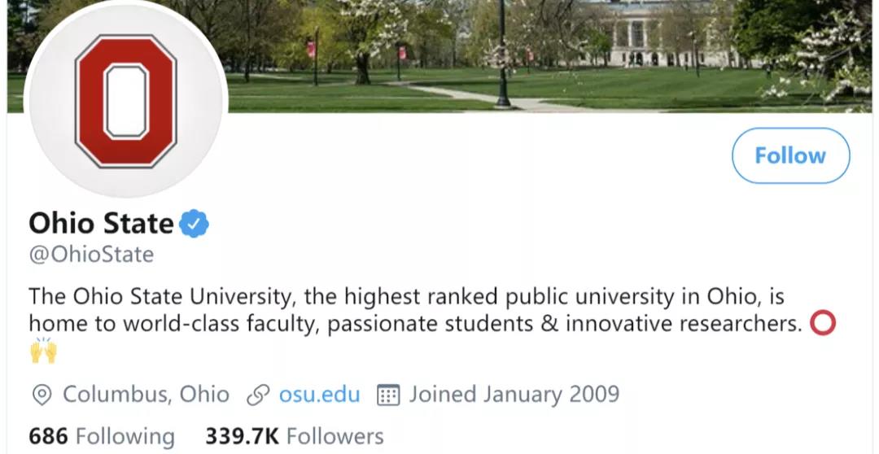Image resolution: width=879 pixels, height=454 pixels.
Task: Click the black lamppost in header photo
Action: [x=503, y=57]
